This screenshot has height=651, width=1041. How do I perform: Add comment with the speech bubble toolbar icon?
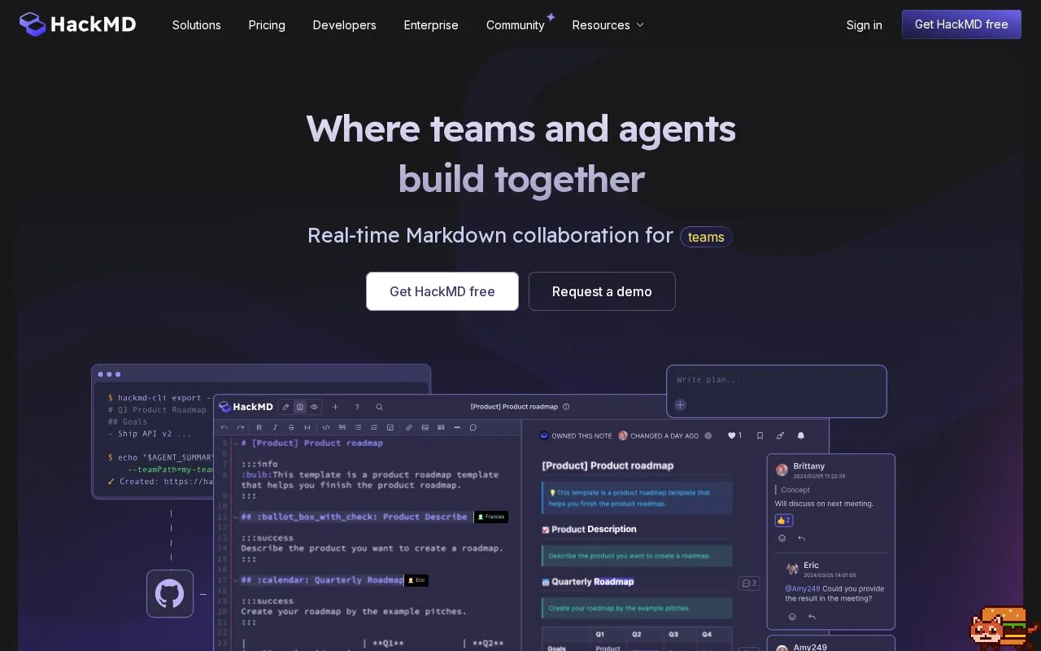[473, 427]
